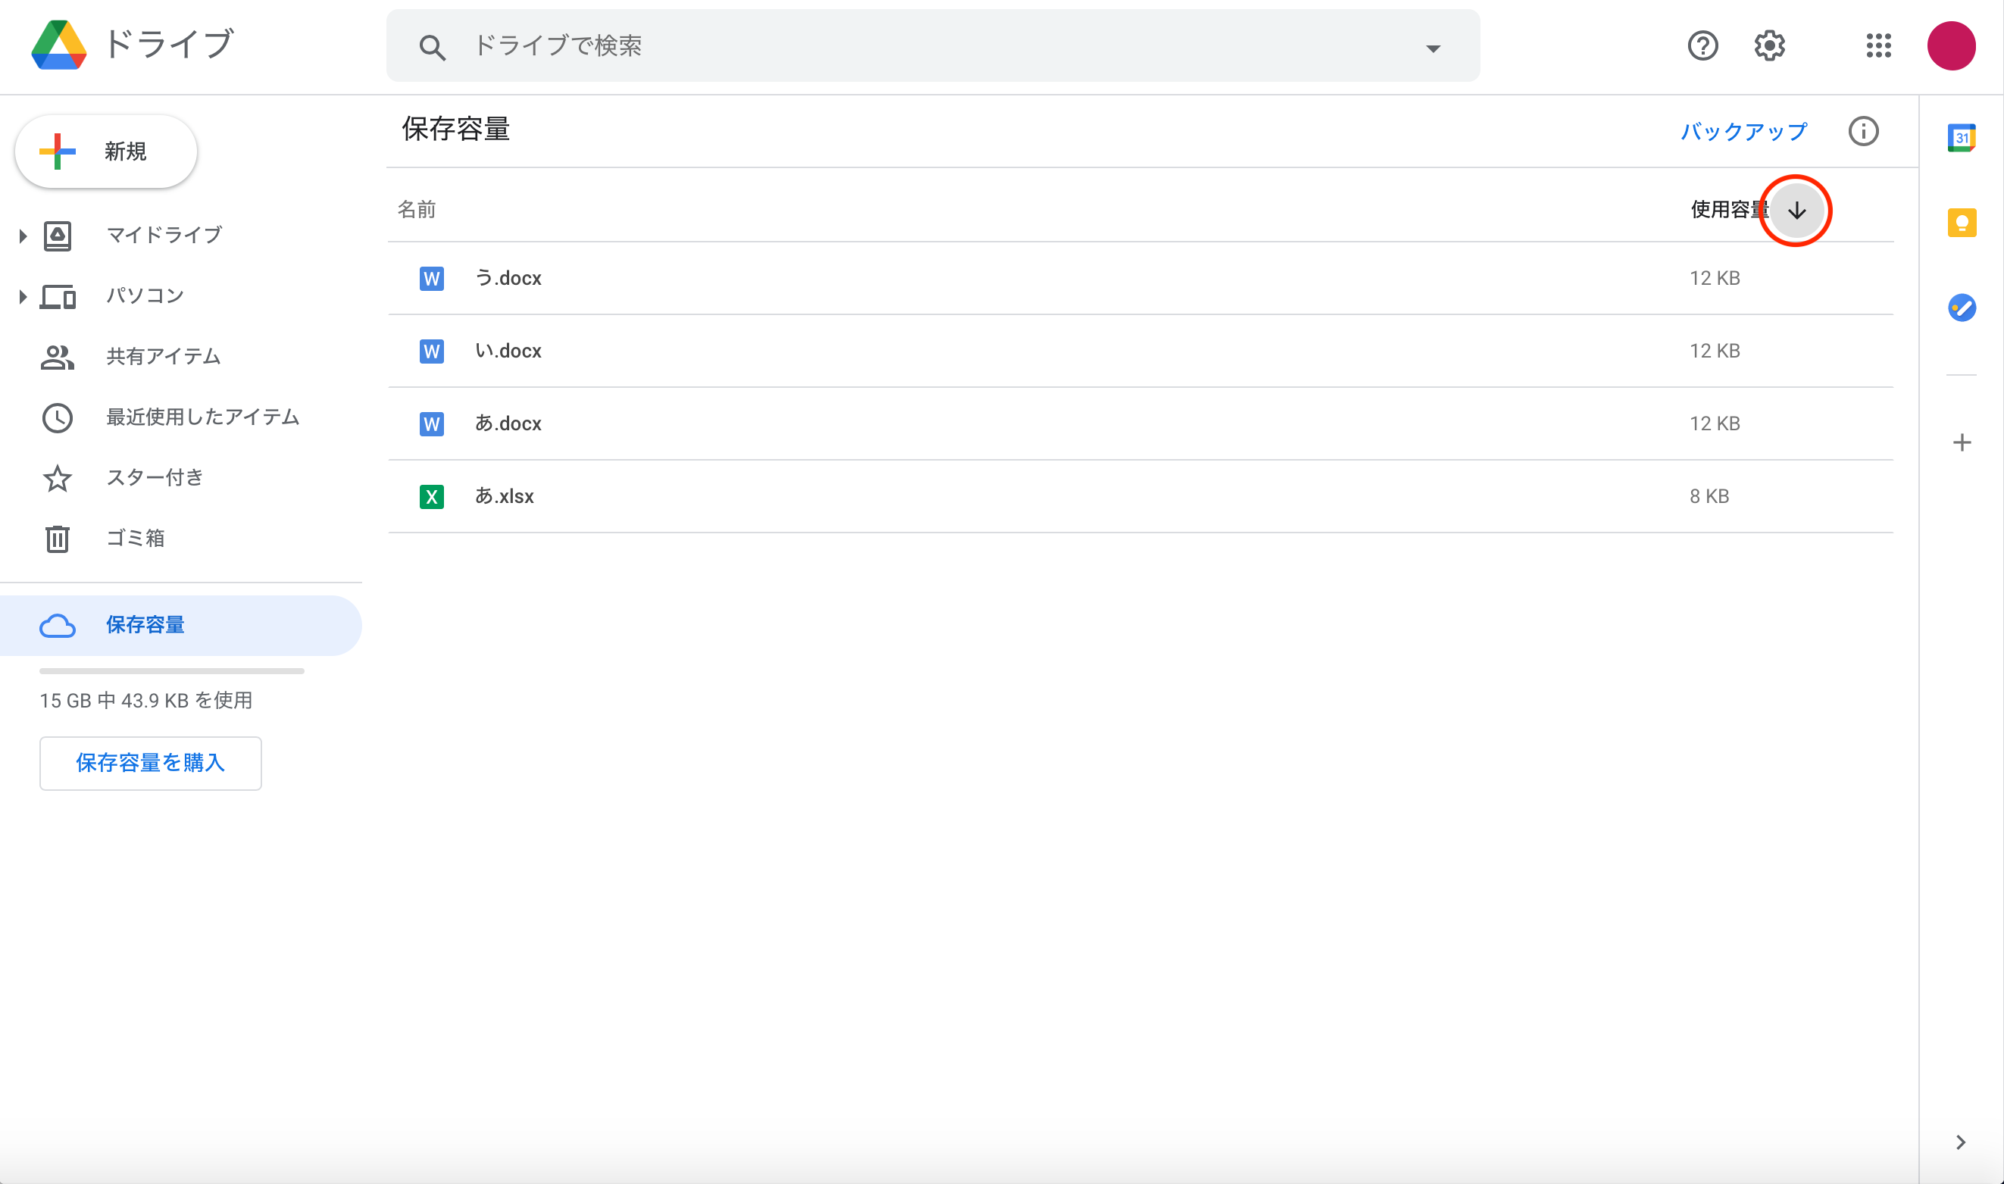This screenshot has height=1184, width=2004.
Task: Select the う.docx file row
Action: pyautogui.click(x=1140, y=279)
